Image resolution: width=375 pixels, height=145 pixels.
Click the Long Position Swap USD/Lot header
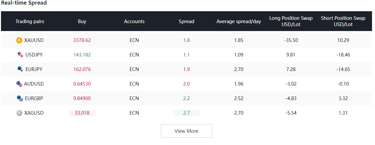291,21
